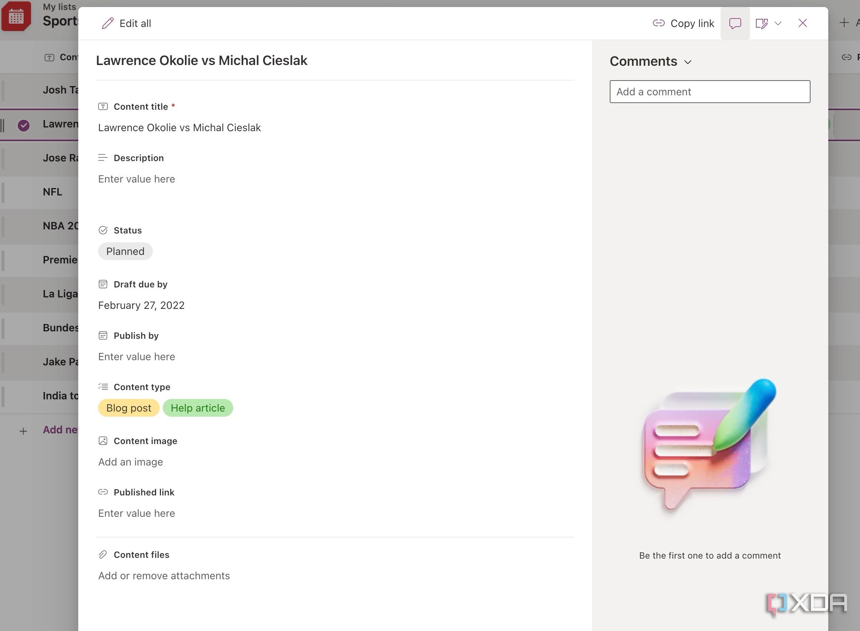Change the Planned status chip
This screenshot has height=631, width=860.
coord(125,251)
